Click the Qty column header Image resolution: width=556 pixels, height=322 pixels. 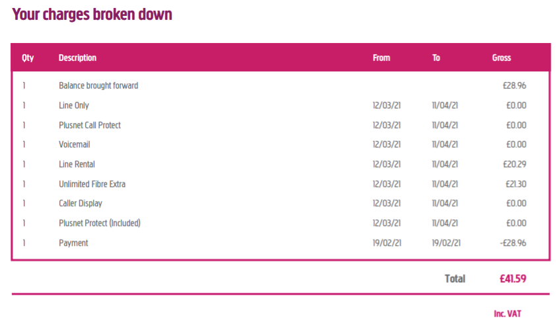tap(28, 58)
